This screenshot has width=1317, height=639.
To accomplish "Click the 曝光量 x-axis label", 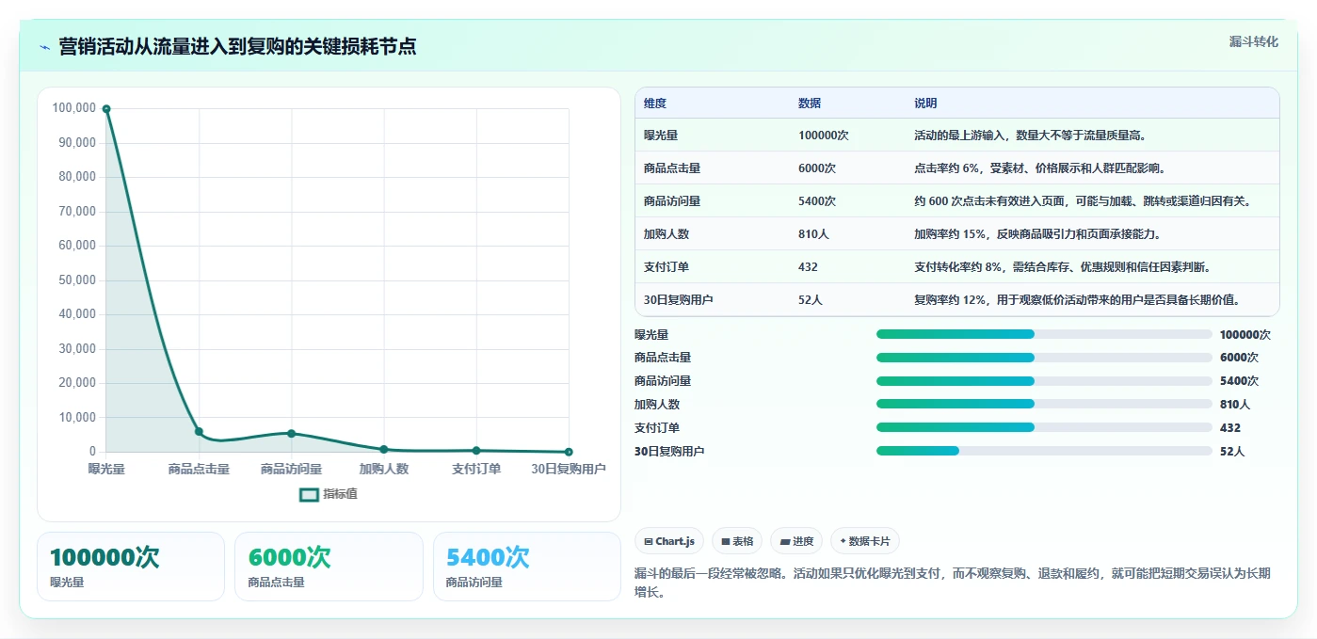I will [106, 469].
